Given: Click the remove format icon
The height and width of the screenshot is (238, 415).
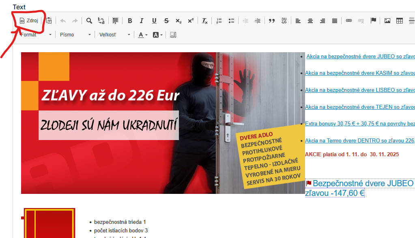Looking at the screenshot, I should [x=205, y=21].
